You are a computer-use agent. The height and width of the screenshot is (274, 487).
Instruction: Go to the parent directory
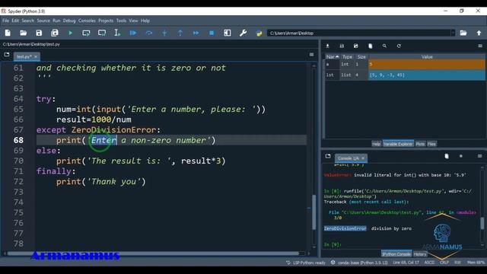click(x=479, y=33)
